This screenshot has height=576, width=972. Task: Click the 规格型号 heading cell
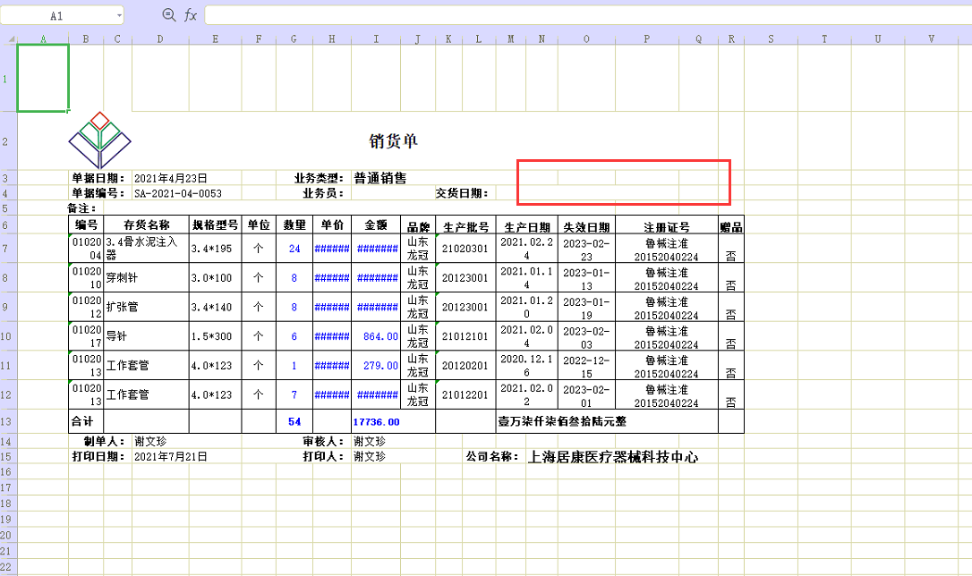(x=215, y=224)
